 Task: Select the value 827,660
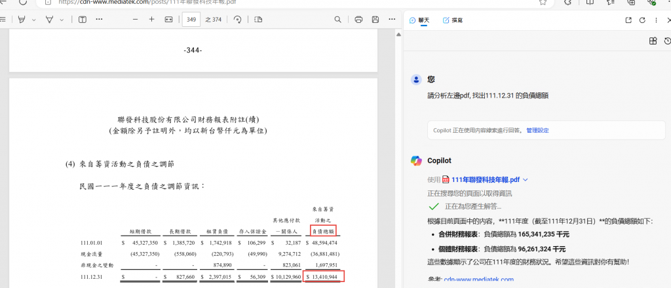point(185,277)
